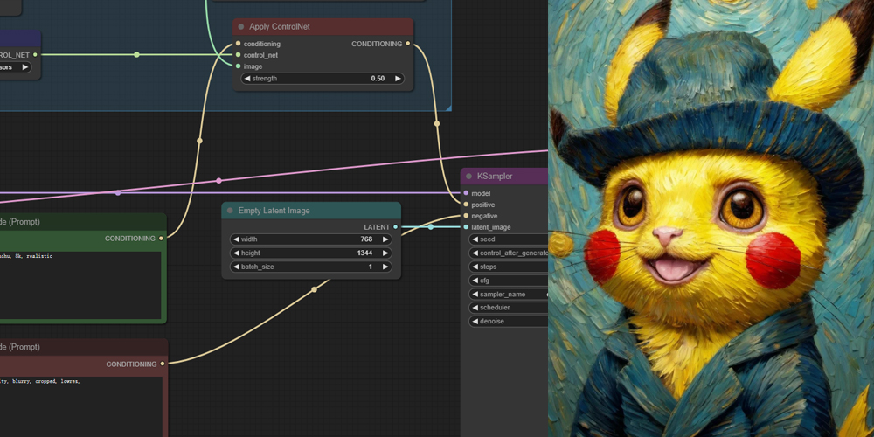Select the KSampler node title
The height and width of the screenshot is (437, 874).
coord(495,177)
